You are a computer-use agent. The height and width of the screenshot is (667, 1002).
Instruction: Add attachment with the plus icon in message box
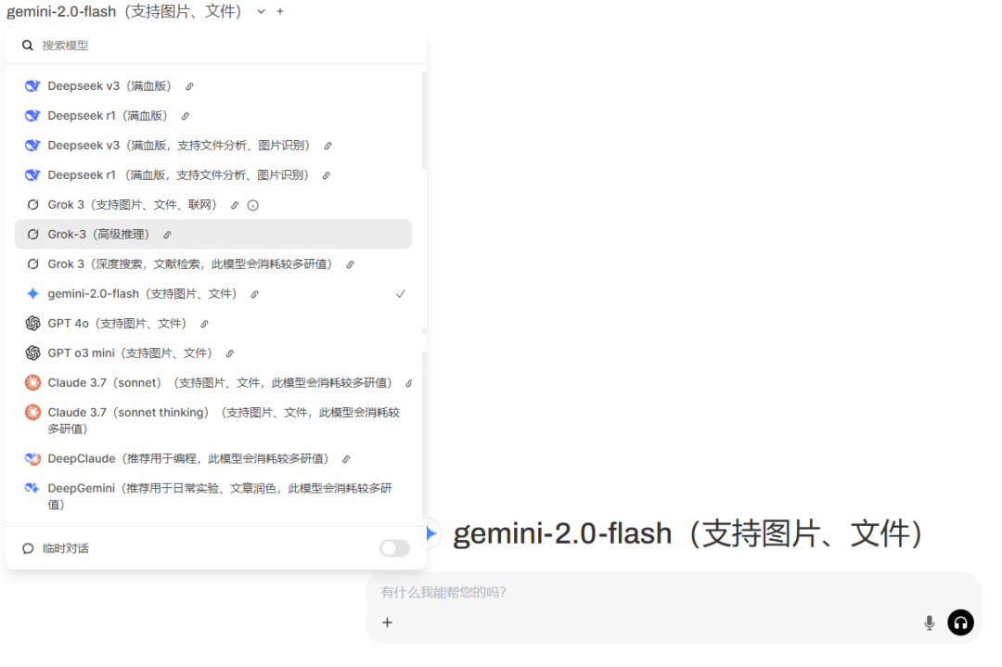[x=387, y=622]
